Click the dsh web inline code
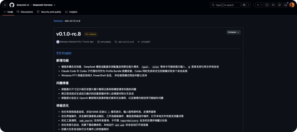Image resolution: width=297 pixels, height=132 pixels. (120, 125)
